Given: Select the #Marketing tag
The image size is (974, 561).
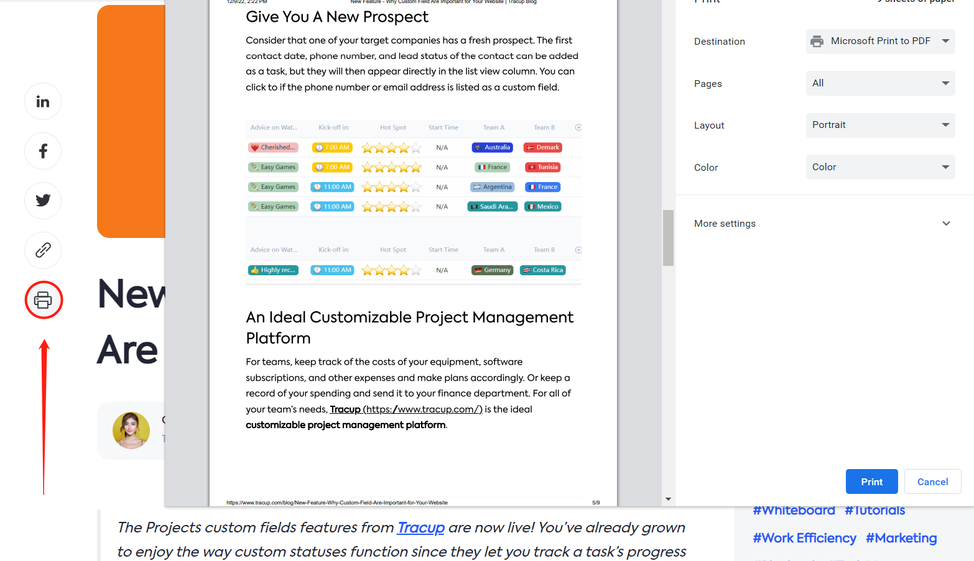Looking at the screenshot, I should tap(901, 538).
